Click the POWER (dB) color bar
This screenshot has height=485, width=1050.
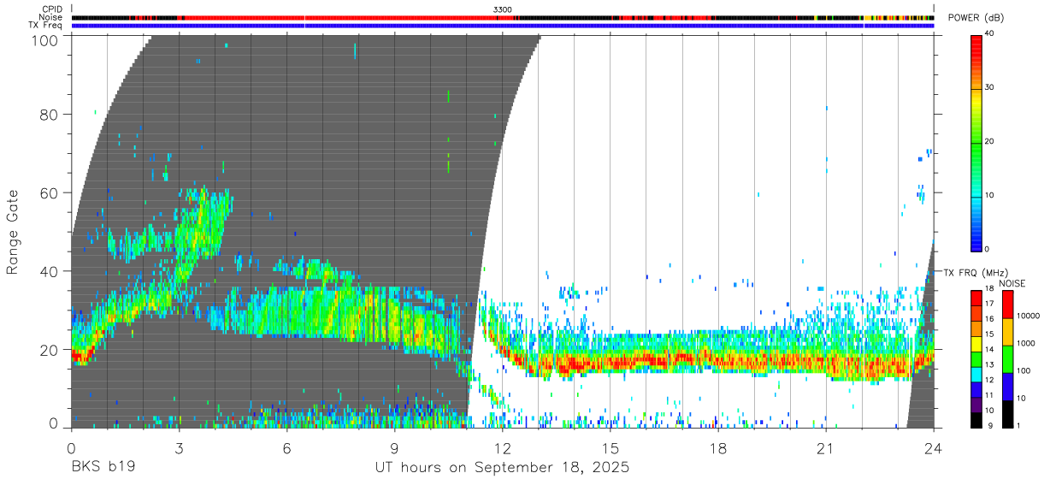point(976,142)
